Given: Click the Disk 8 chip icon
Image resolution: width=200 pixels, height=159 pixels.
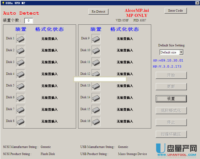Looking at the screenshot, I should (20, 121).
